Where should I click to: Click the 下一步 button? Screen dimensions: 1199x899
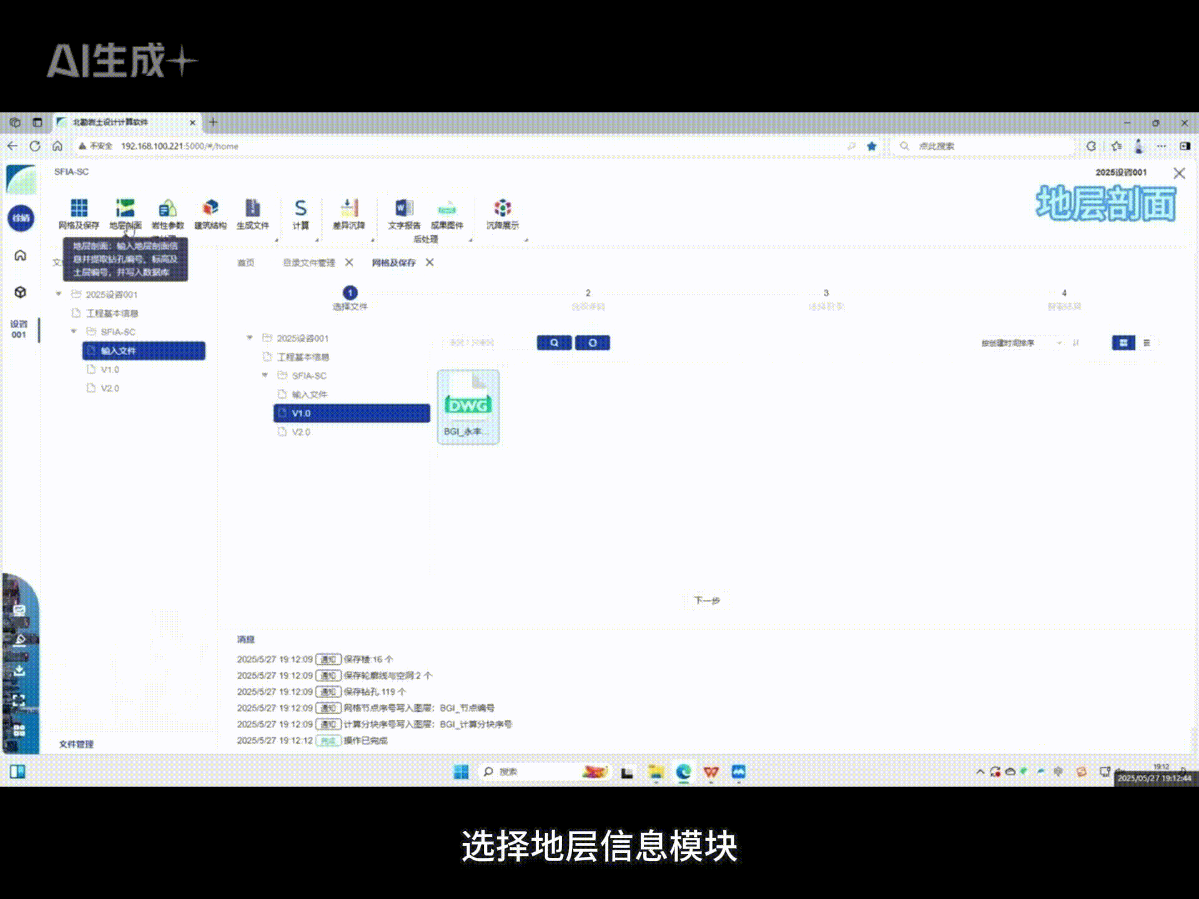point(706,601)
